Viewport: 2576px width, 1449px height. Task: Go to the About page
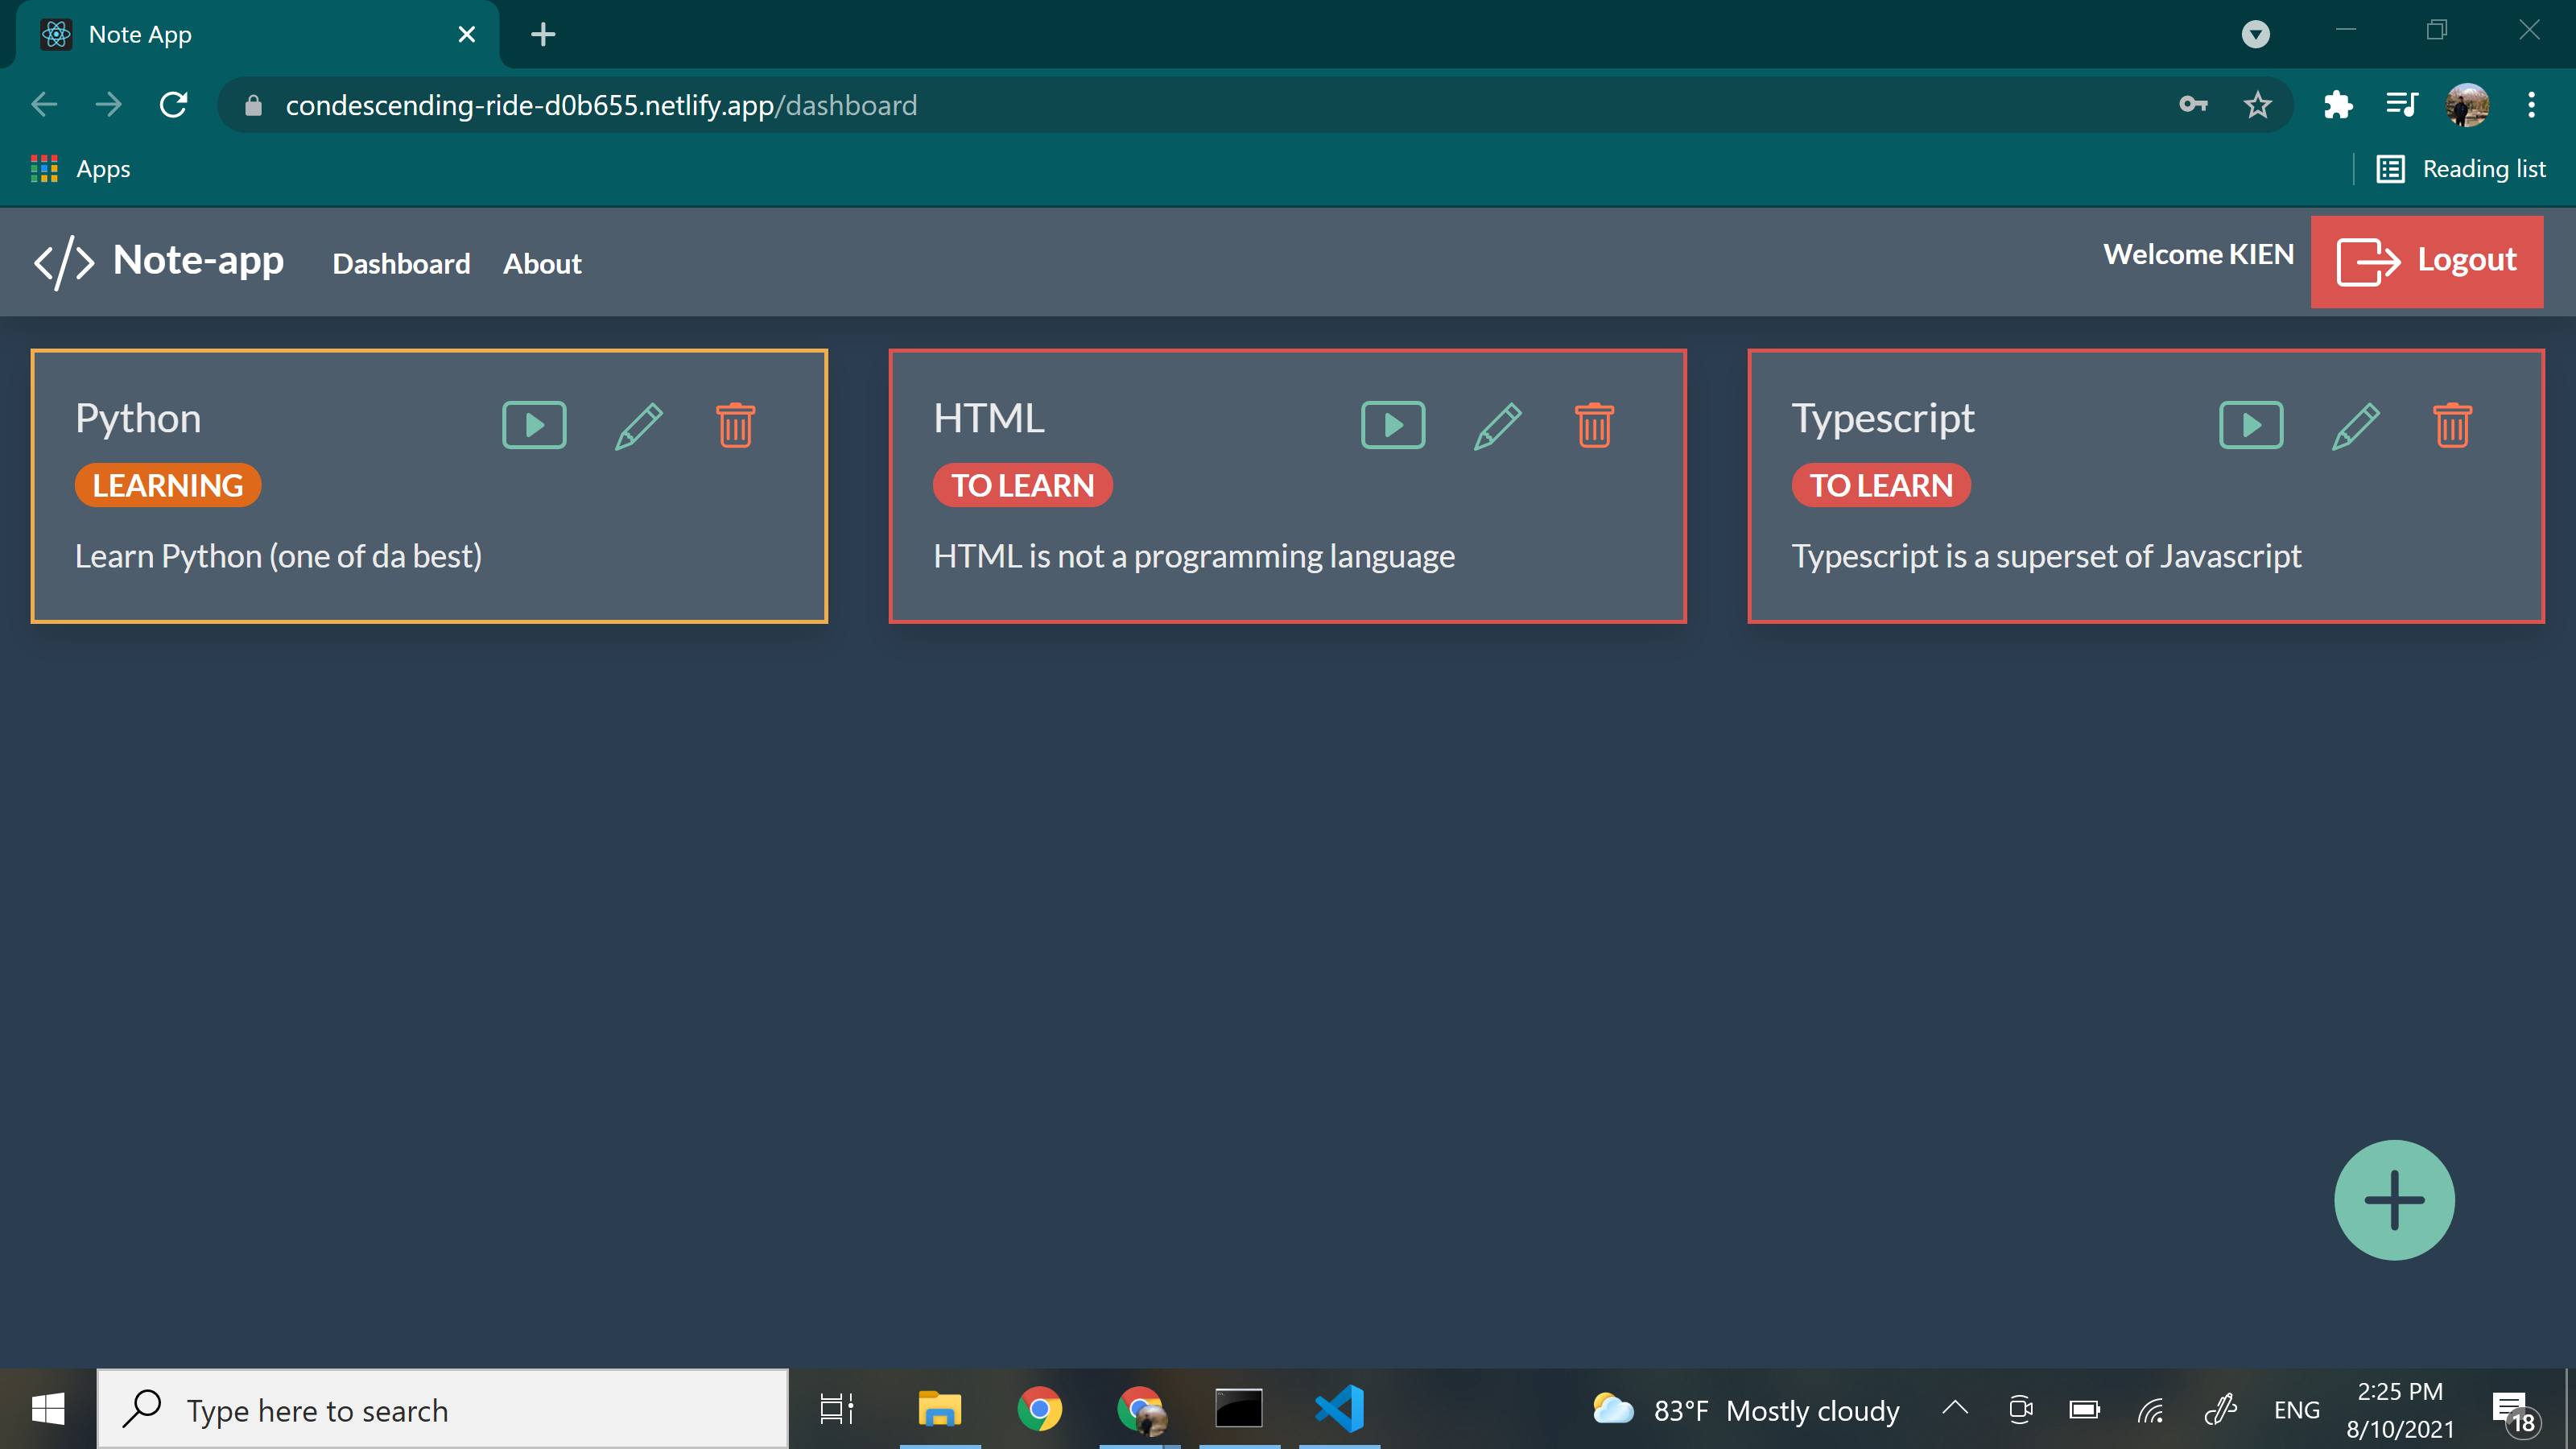click(x=541, y=264)
